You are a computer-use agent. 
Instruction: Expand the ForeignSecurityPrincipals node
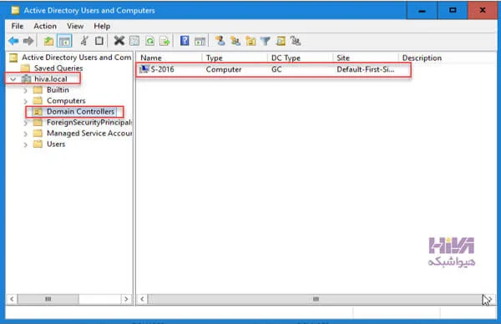tap(25, 123)
